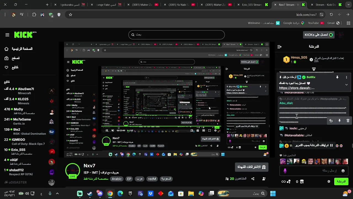This screenshot has height=199, width=353.
Task: Click the follow user icon beside share
Action: [x=264, y=179]
